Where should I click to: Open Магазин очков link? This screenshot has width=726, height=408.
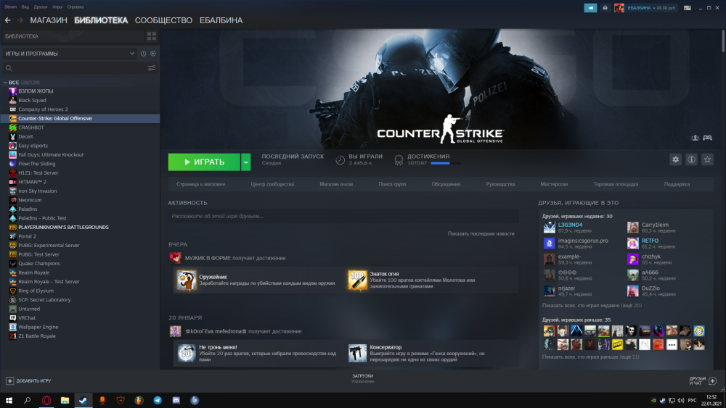click(336, 184)
